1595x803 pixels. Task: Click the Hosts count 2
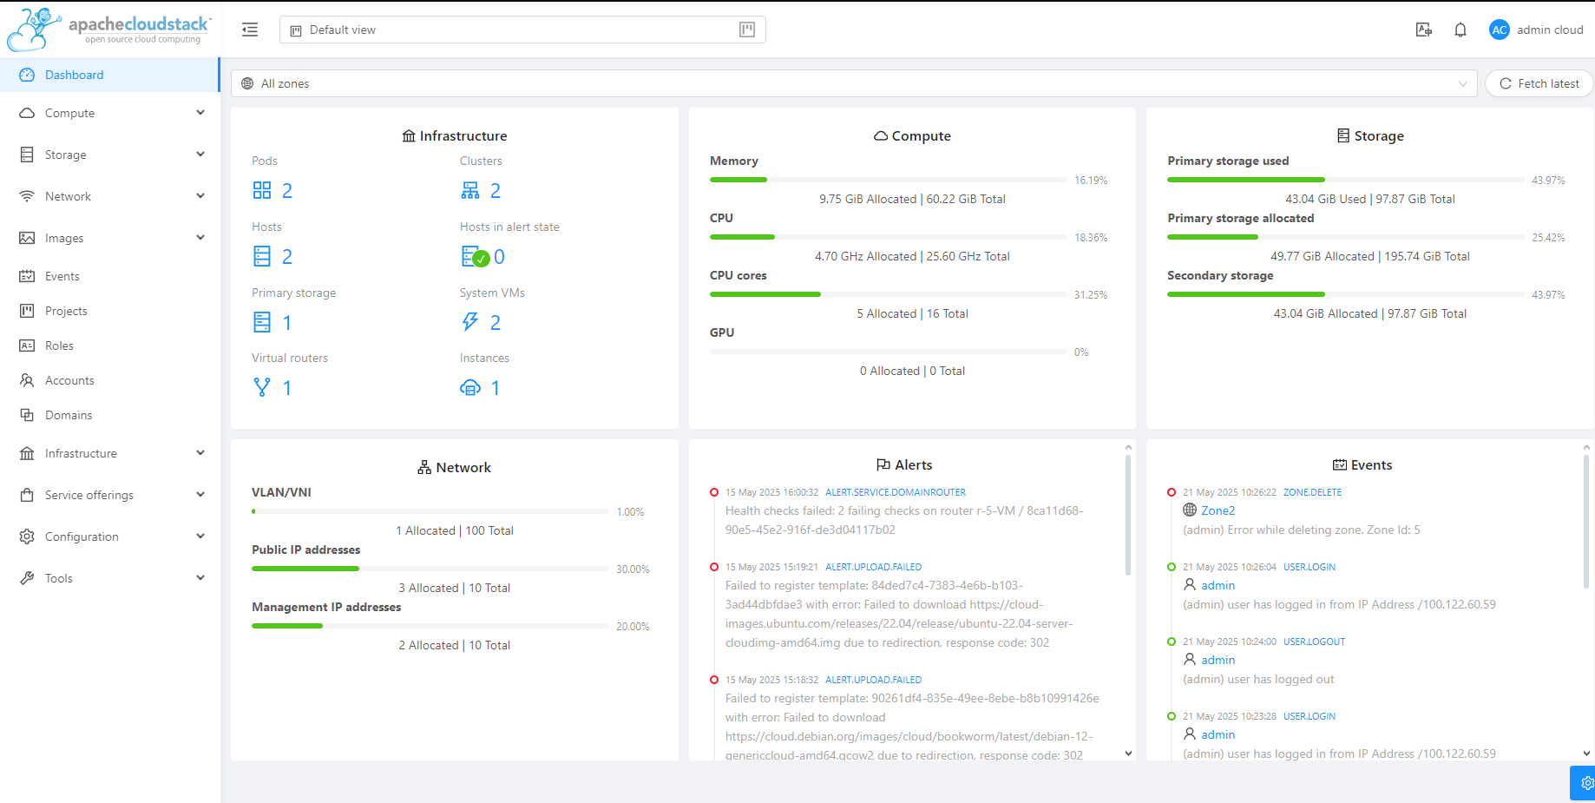coord(287,256)
